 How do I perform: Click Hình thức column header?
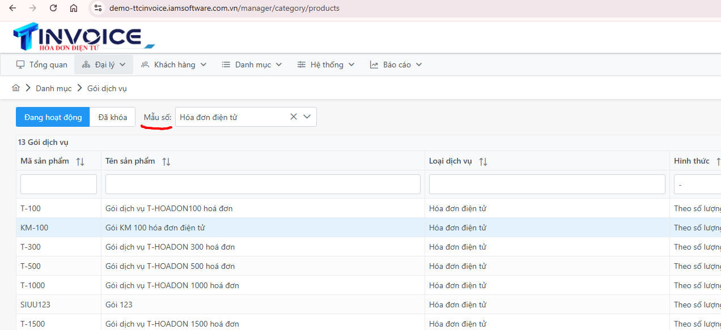[692, 161]
